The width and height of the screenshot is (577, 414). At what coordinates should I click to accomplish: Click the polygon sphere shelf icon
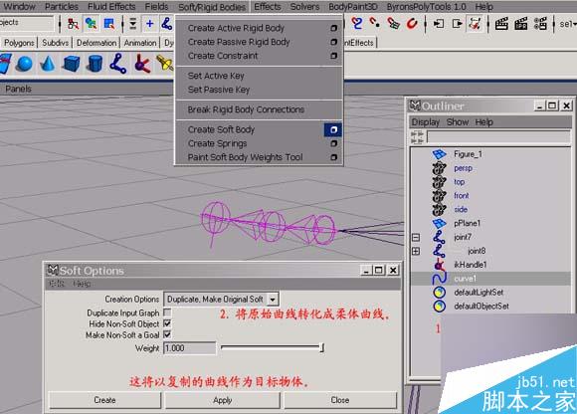[x=25, y=64]
